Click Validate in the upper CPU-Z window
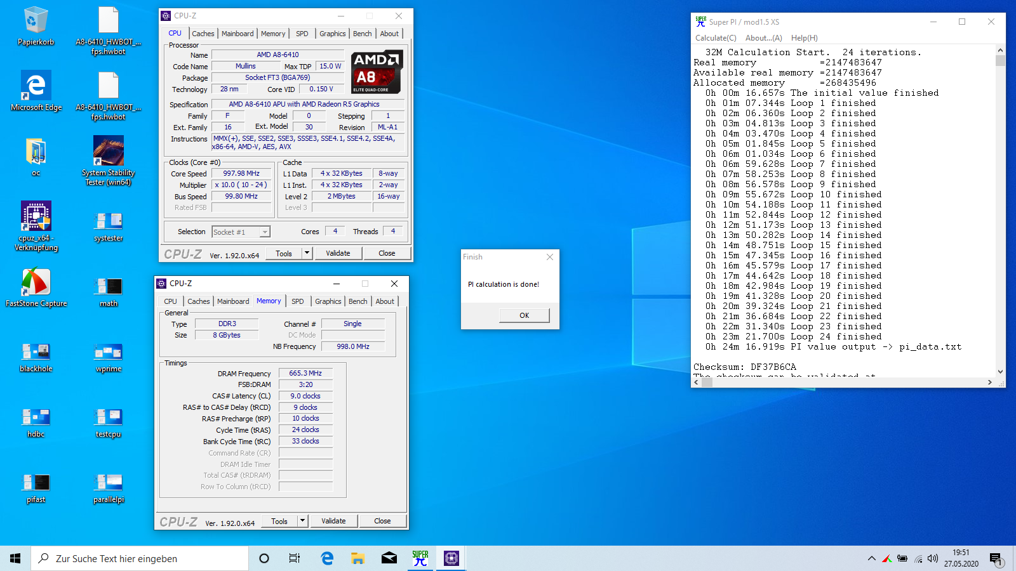The image size is (1016, 571). coord(338,253)
